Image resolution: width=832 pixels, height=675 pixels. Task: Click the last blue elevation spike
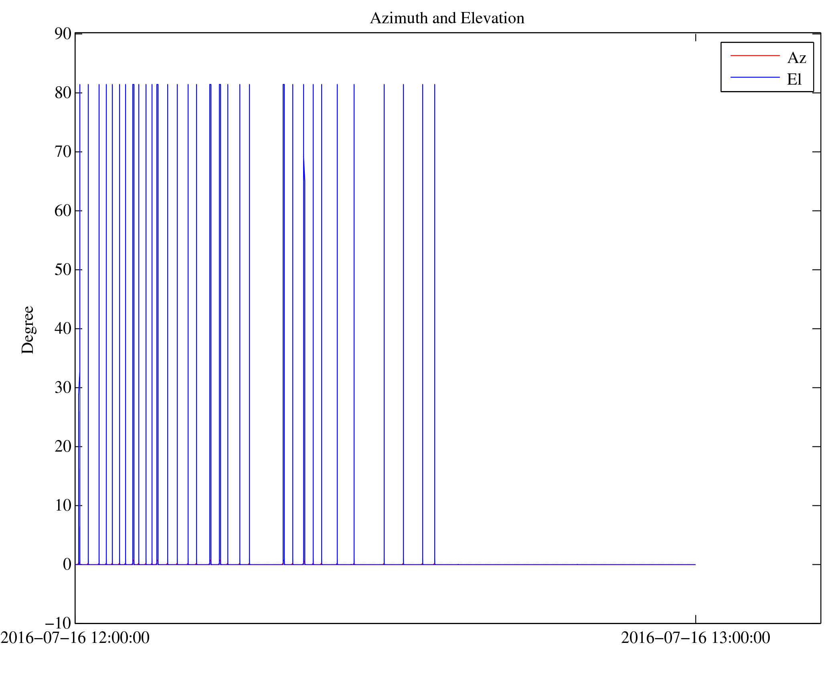tap(435, 321)
